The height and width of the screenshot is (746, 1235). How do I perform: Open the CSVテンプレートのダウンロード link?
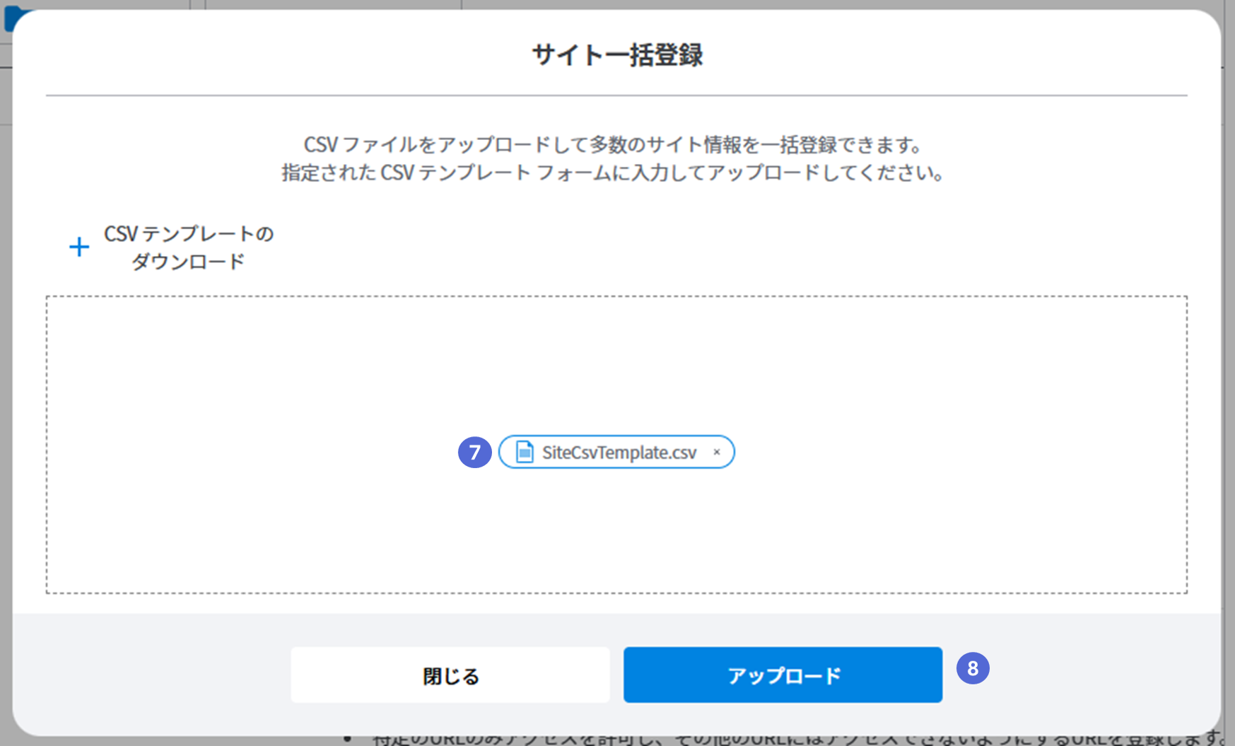tap(188, 247)
